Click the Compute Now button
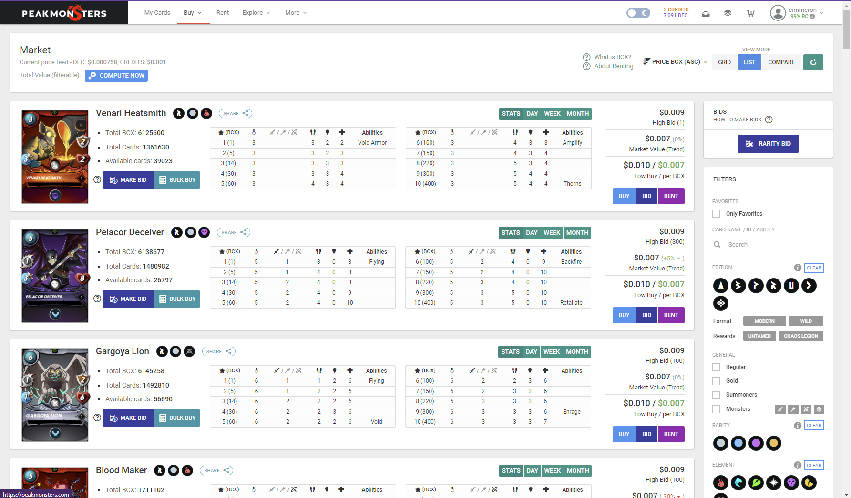This screenshot has height=498, width=851. (116, 76)
